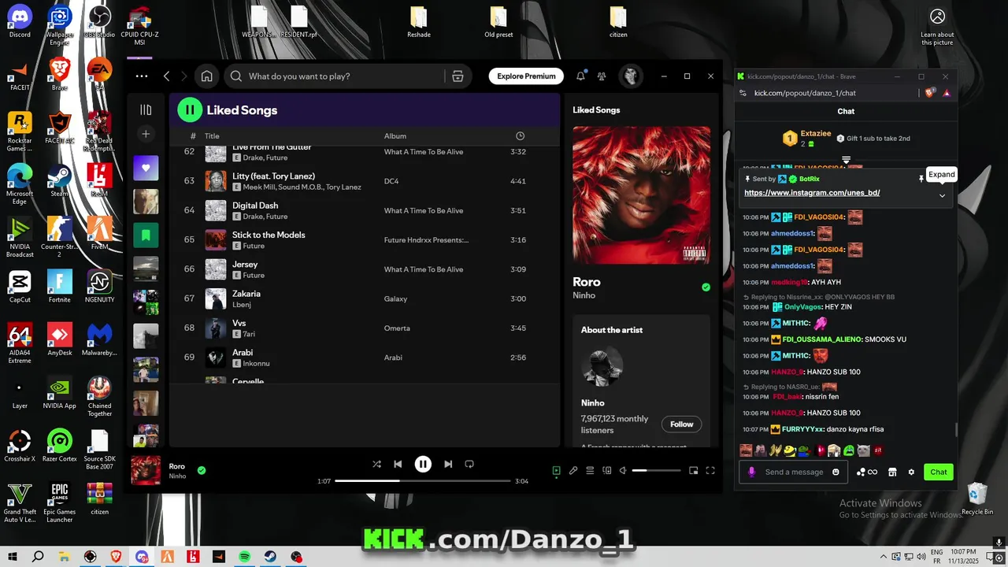
Task: Open instagram.com/unes_bd link in chat
Action: click(x=812, y=193)
